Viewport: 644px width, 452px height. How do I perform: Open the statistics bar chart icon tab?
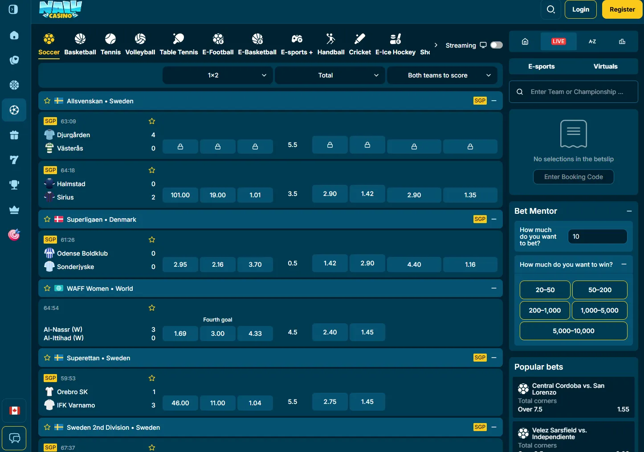[x=622, y=41]
